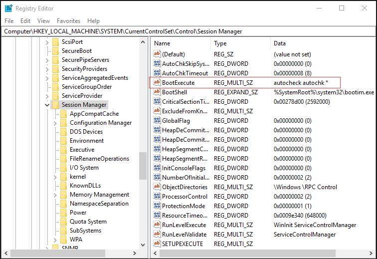Open the Edit menu
Image resolution: width=377 pixels, height=259 pixels.
point(25,21)
